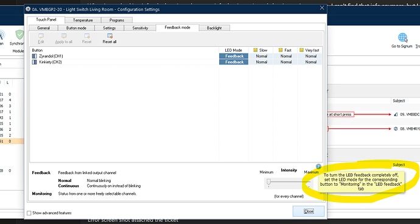Image resolution: width=420 pixels, height=224 pixels.
Task: Open Go to Signum globe icon
Action: [x=402, y=38]
